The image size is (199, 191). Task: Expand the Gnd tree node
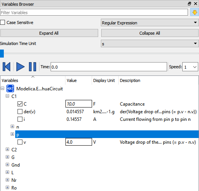(x=8, y=165)
